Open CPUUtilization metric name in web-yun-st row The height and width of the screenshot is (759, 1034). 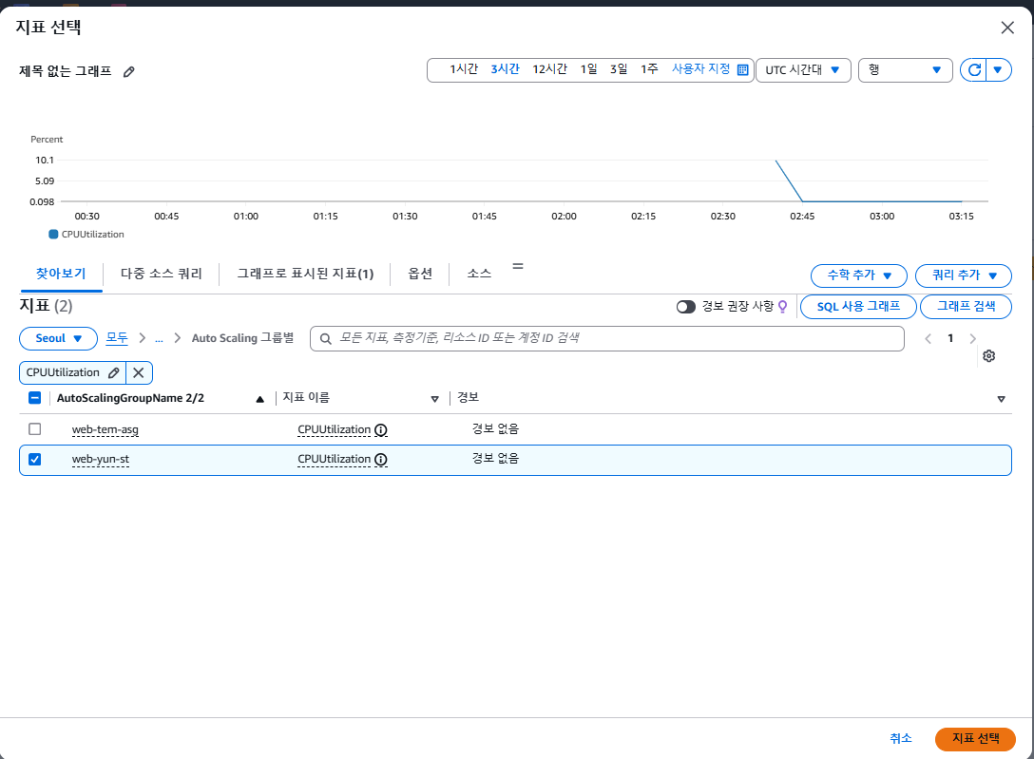pyautogui.click(x=334, y=459)
